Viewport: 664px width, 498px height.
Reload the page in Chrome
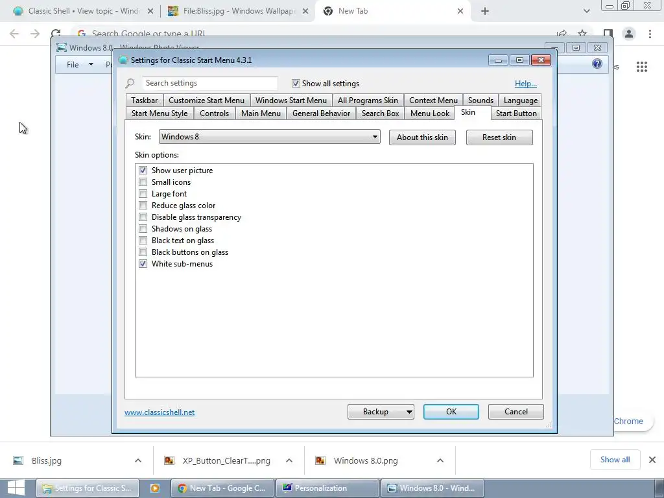point(56,34)
